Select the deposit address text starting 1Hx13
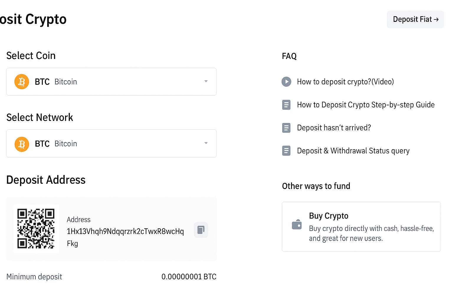 coord(125,231)
